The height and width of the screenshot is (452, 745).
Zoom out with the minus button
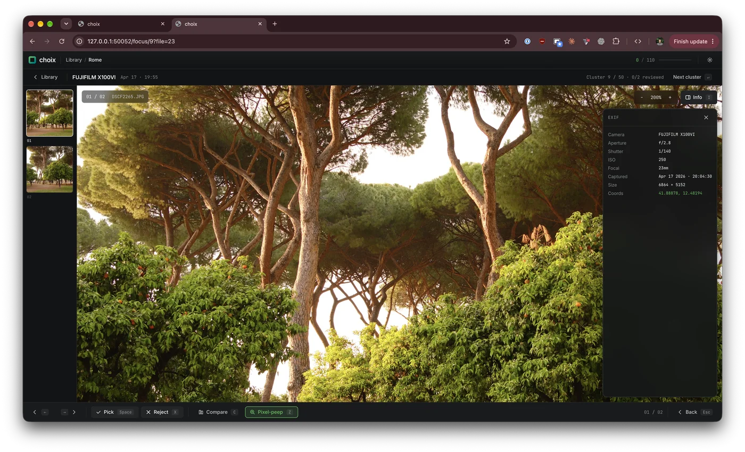click(x=642, y=97)
